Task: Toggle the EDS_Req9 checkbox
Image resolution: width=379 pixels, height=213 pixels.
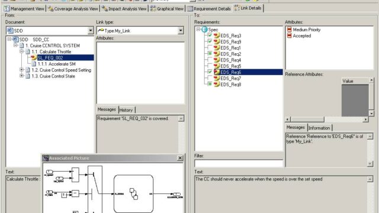Action: tap(210, 41)
